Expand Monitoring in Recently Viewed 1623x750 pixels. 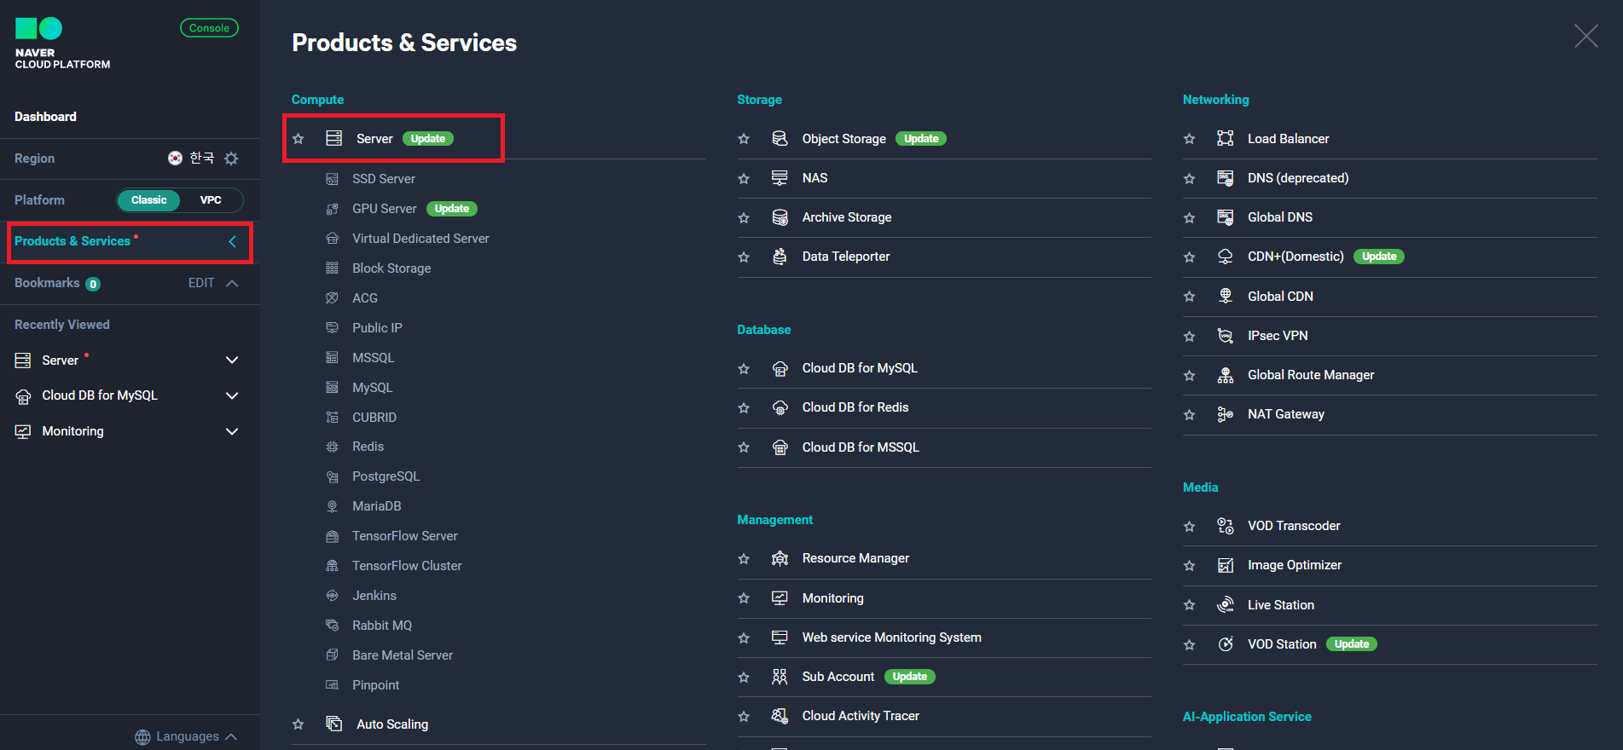[232, 431]
